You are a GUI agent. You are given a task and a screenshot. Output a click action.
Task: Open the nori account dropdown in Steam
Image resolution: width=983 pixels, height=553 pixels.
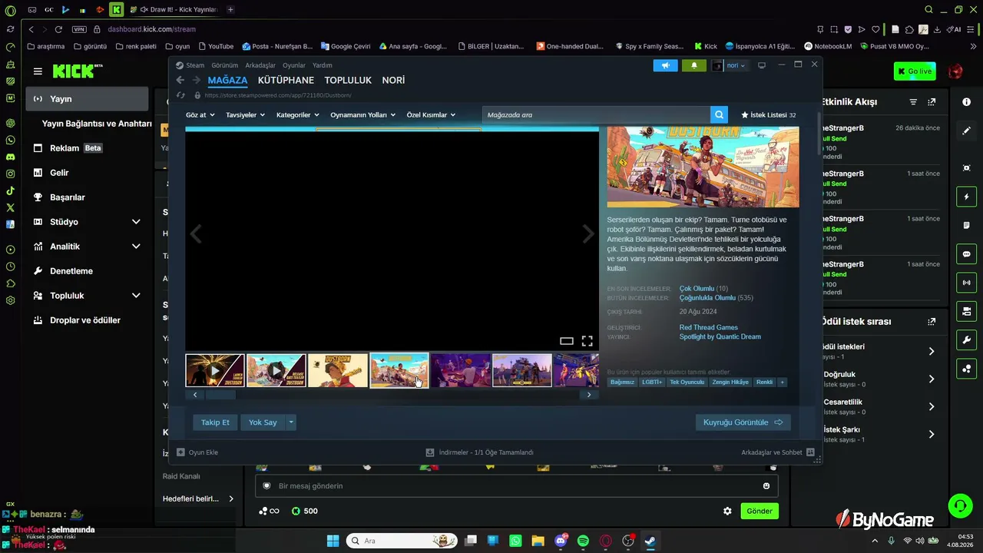coord(736,65)
